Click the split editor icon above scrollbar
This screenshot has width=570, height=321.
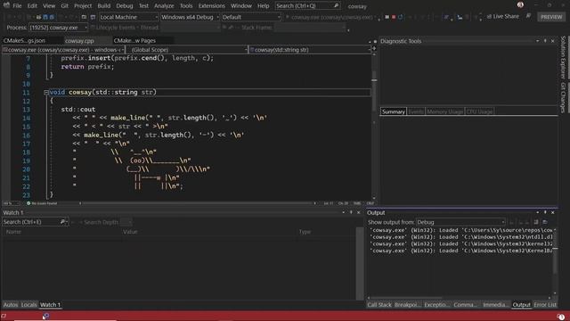coord(374,49)
